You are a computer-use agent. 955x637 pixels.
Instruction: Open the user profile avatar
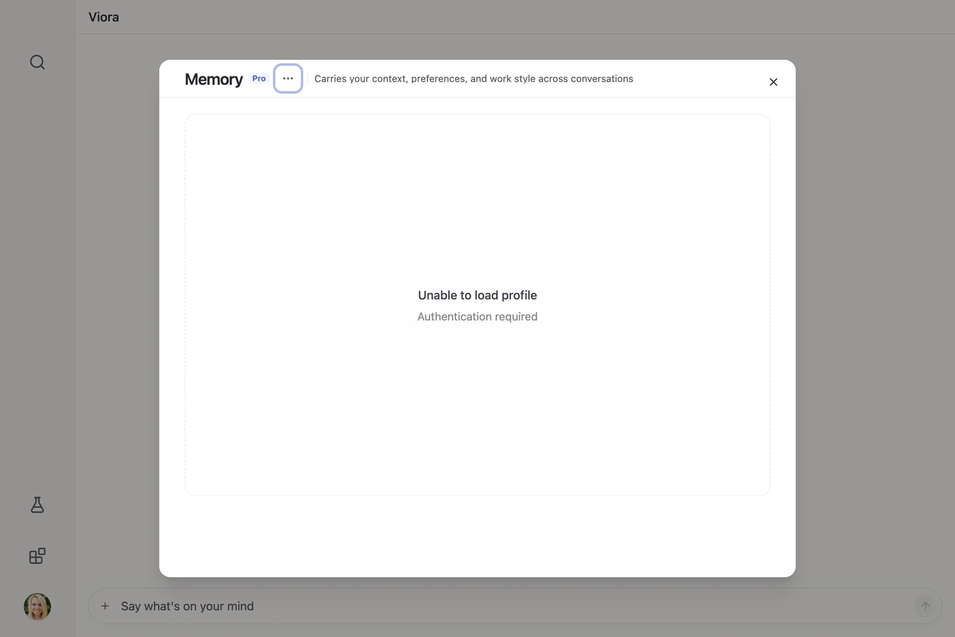click(x=37, y=607)
